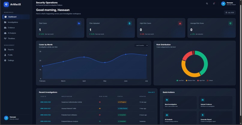Click Medium Risk legend entry
The width and height of the screenshot is (242, 125).
pyautogui.click(x=190, y=80)
